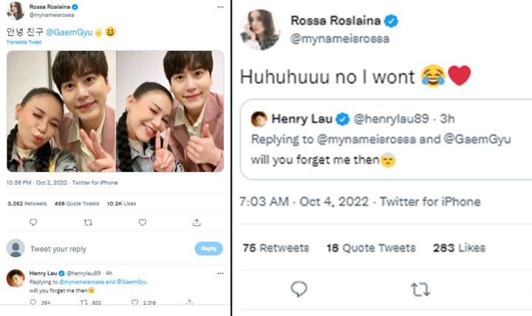532x316 pixels.
Task: Retweet Henry Lau's reply showing 832
Action: pyautogui.click(x=83, y=302)
